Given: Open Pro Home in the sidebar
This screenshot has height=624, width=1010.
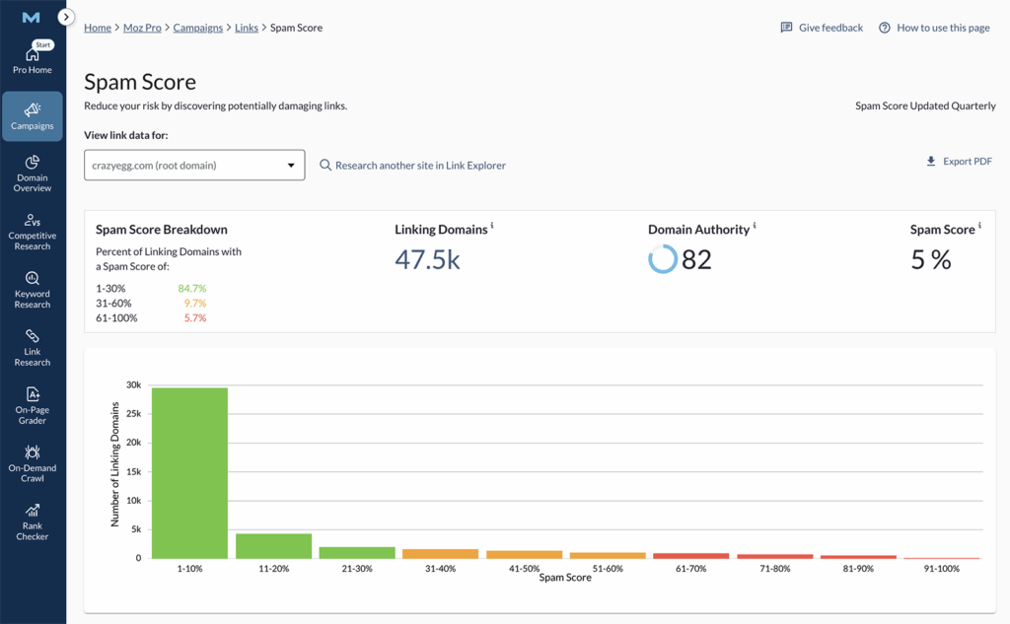Looking at the screenshot, I should (x=33, y=59).
